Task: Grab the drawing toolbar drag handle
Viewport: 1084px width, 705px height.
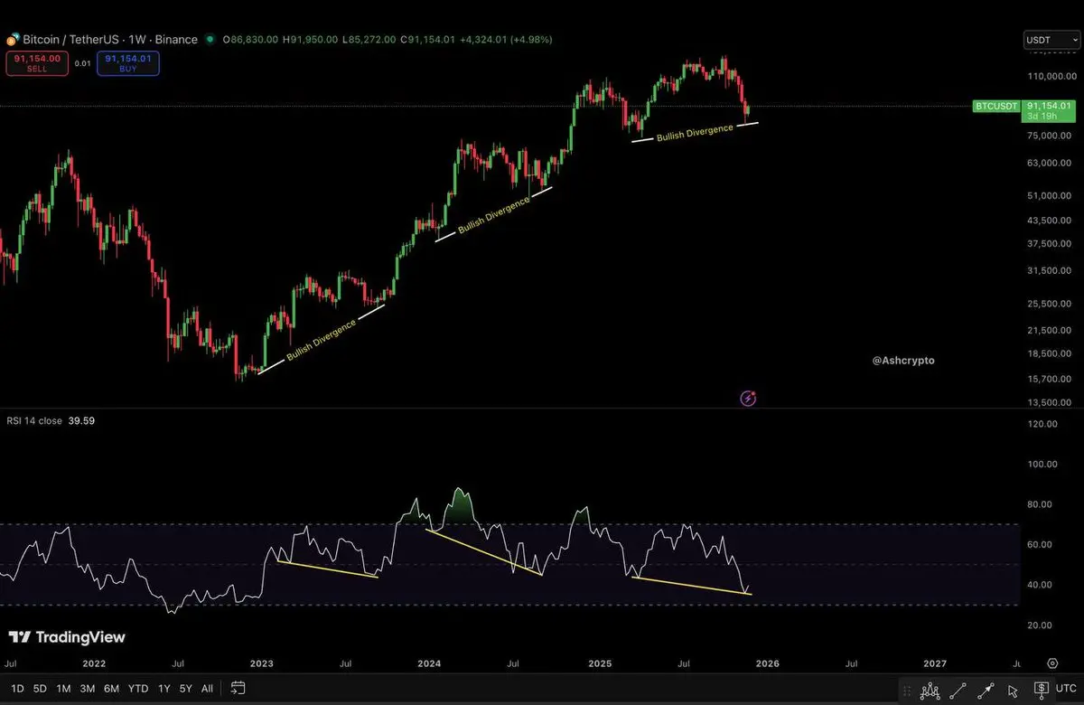Action: coord(907,691)
